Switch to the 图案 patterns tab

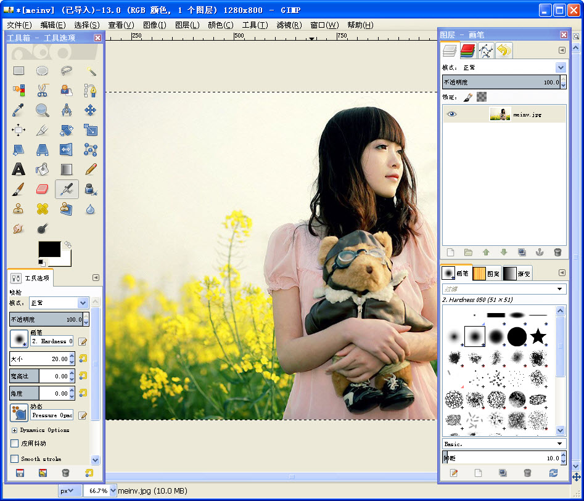487,273
